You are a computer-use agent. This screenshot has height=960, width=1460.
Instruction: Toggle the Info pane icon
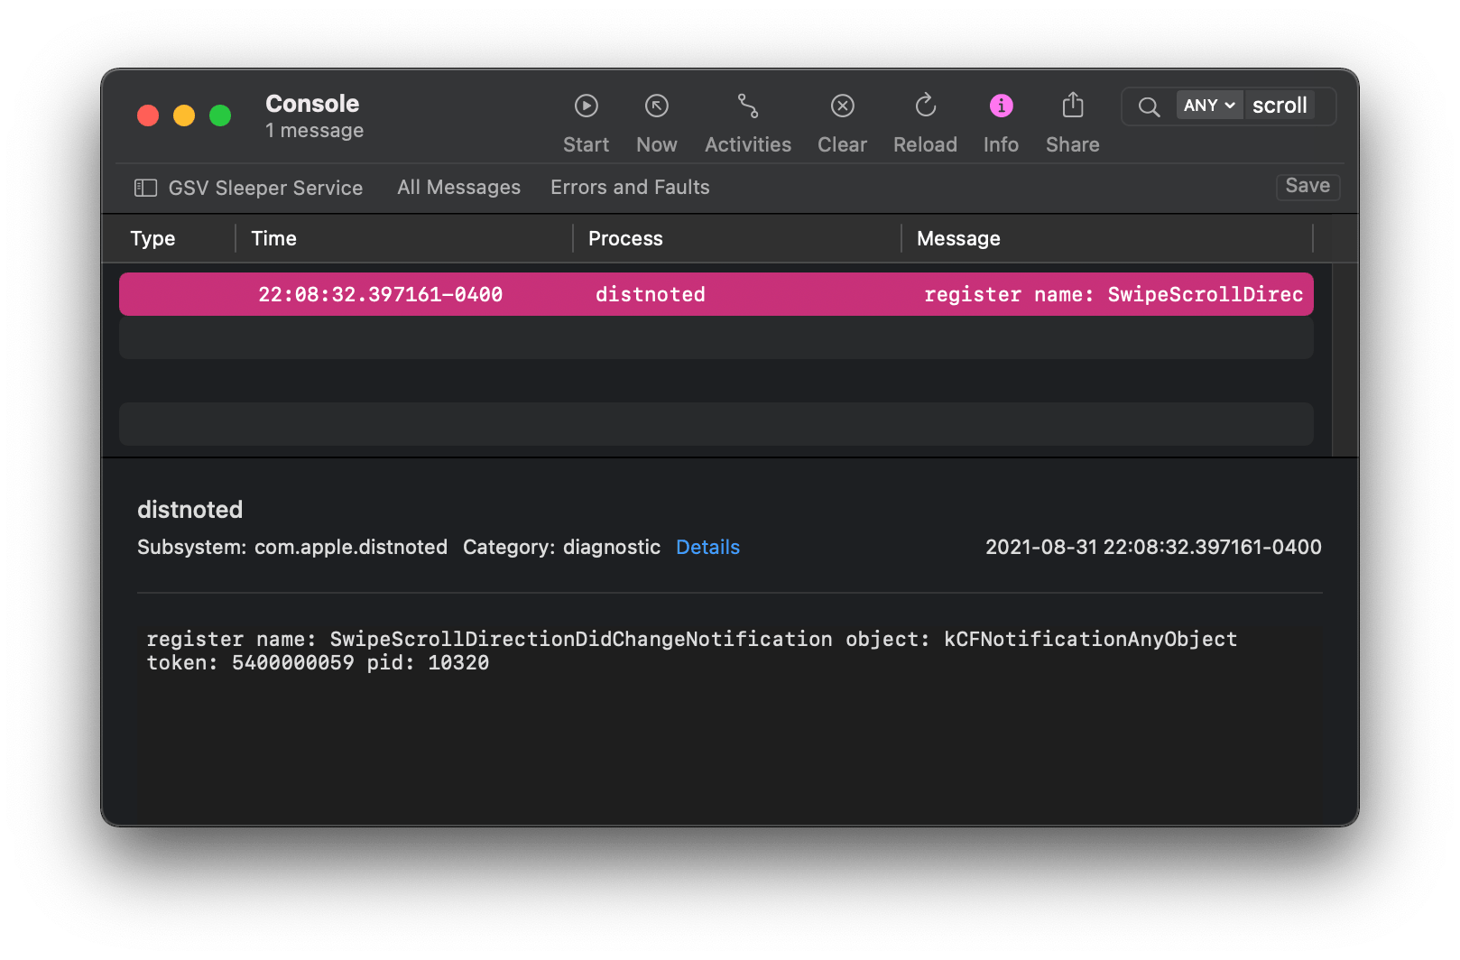[1001, 106]
